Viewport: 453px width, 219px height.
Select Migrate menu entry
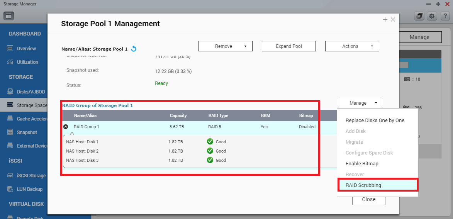378,142
